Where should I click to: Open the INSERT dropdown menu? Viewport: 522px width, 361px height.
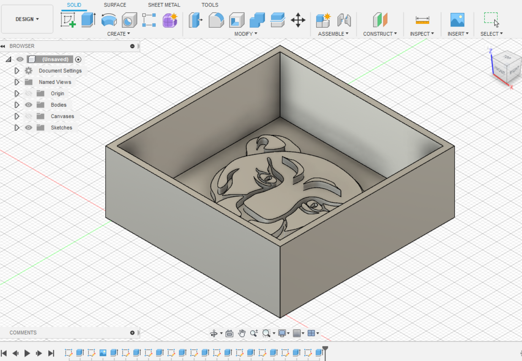(458, 34)
